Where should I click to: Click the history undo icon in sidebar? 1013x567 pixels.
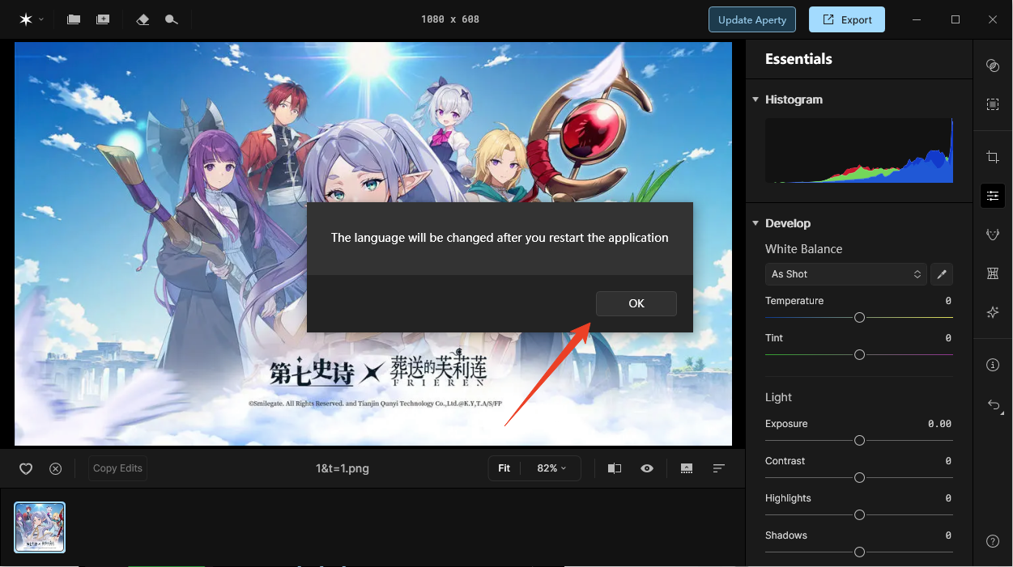993,405
